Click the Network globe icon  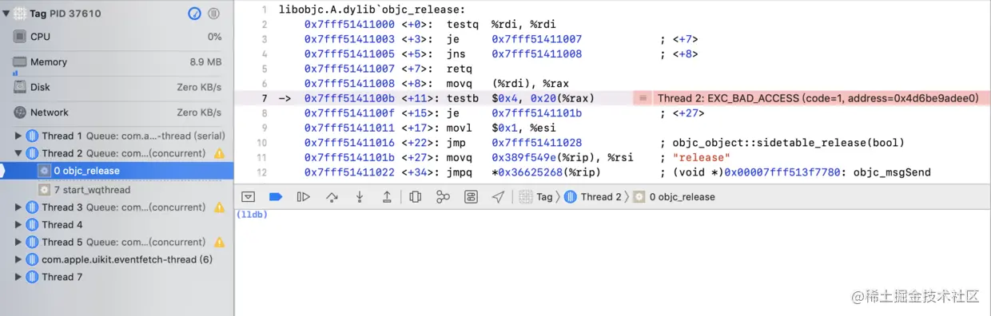[x=19, y=113]
